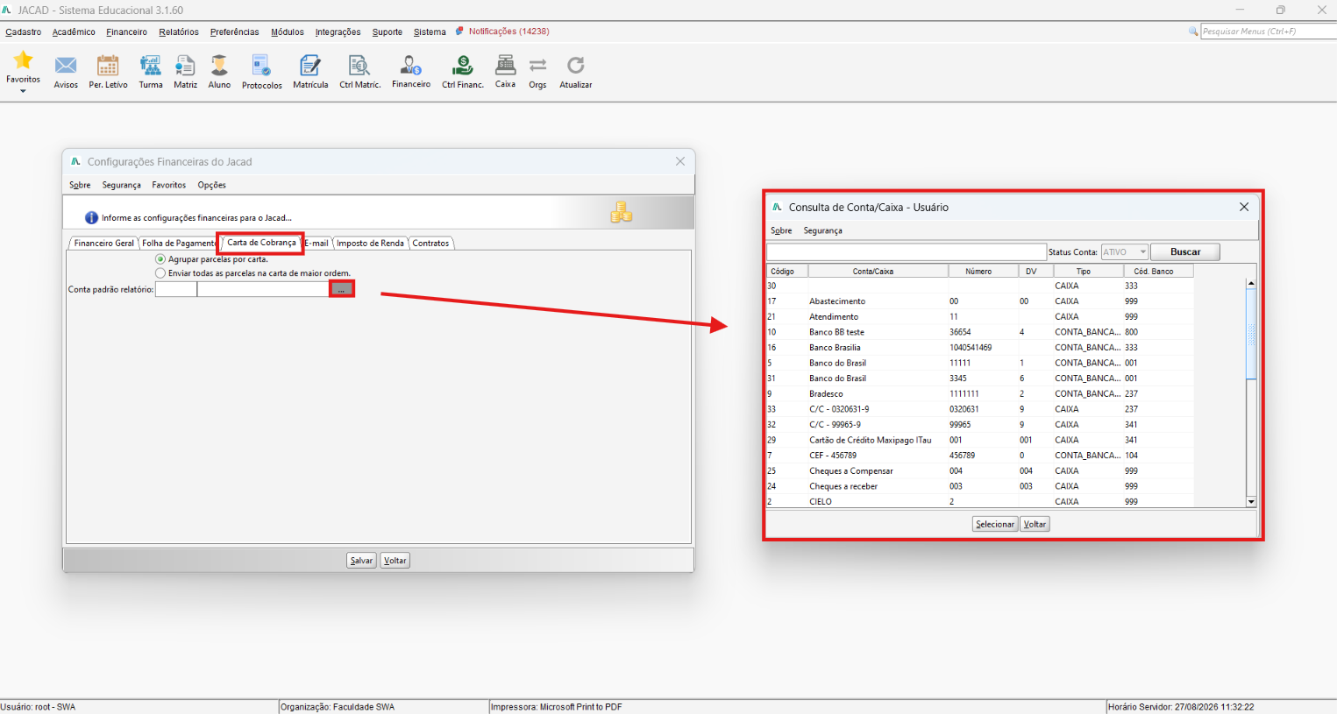Sort by the Conta/Caixa column header
Screen dimensions: 1337x714
[x=878, y=272]
